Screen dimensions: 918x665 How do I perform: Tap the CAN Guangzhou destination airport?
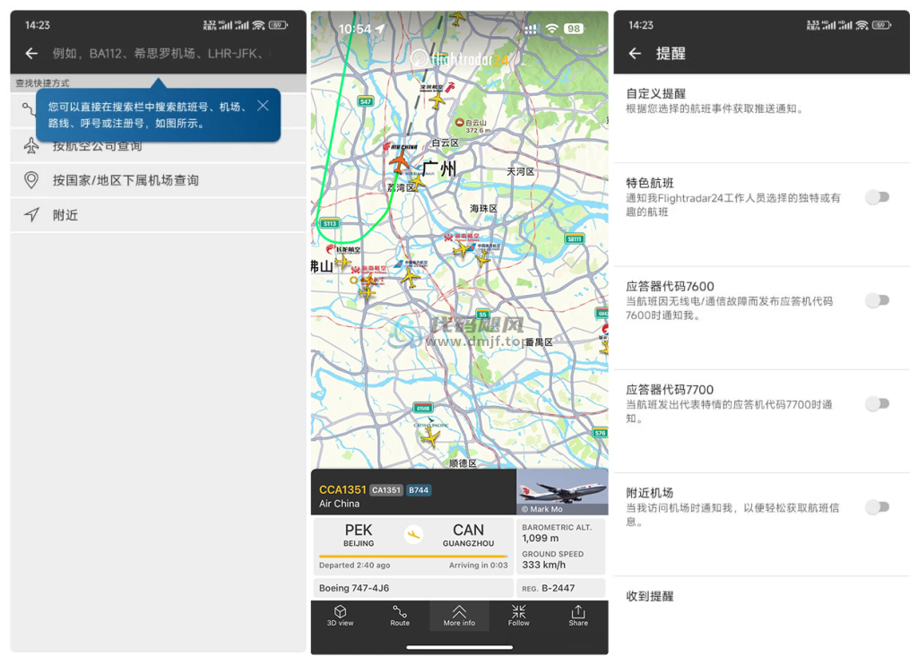[468, 535]
